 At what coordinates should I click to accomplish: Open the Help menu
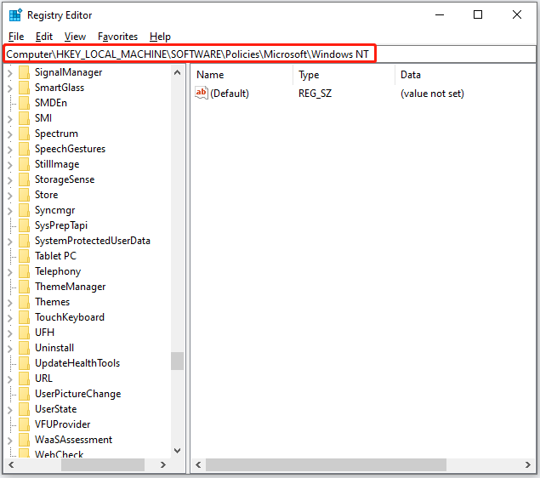tap(160, 37)
